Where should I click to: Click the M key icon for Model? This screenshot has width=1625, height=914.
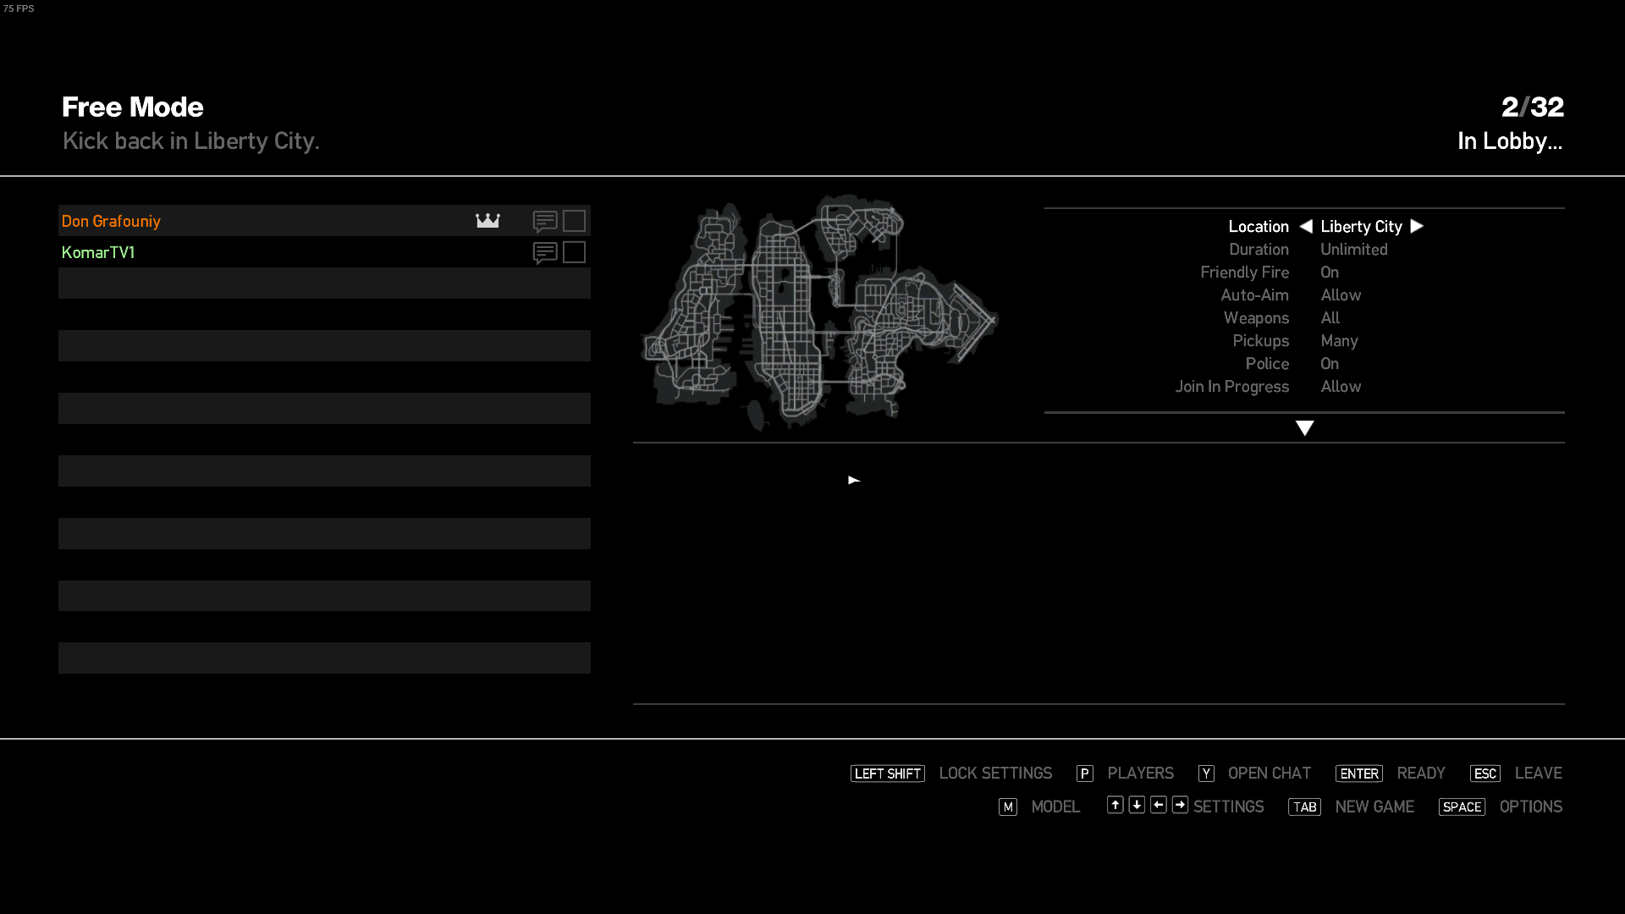click(x=1007, y=807)
